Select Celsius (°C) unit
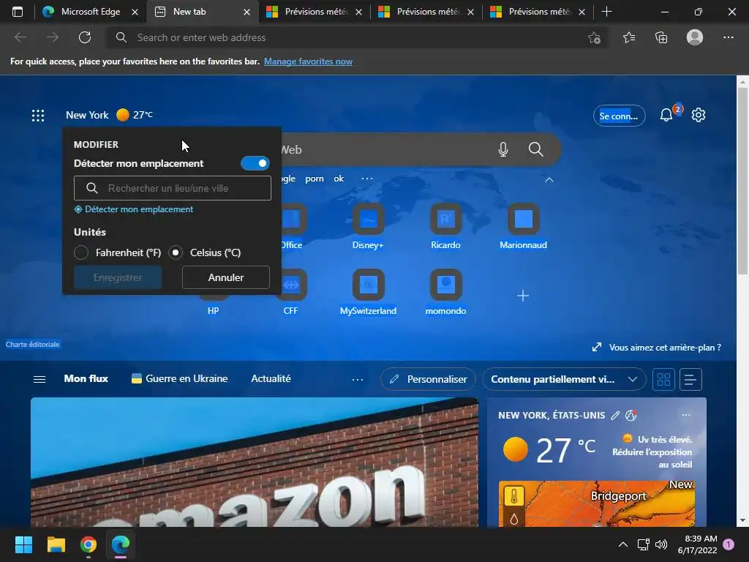The width and height of the screenshot is (749, 562). pyautogui.click(x=176, y=252)
